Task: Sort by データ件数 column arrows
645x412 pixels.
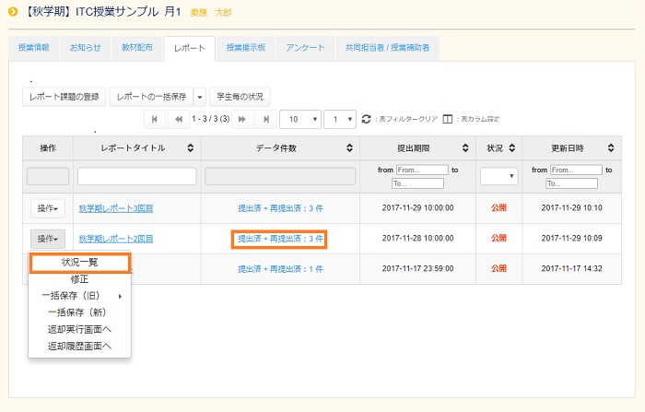Action: click(349, 147)
